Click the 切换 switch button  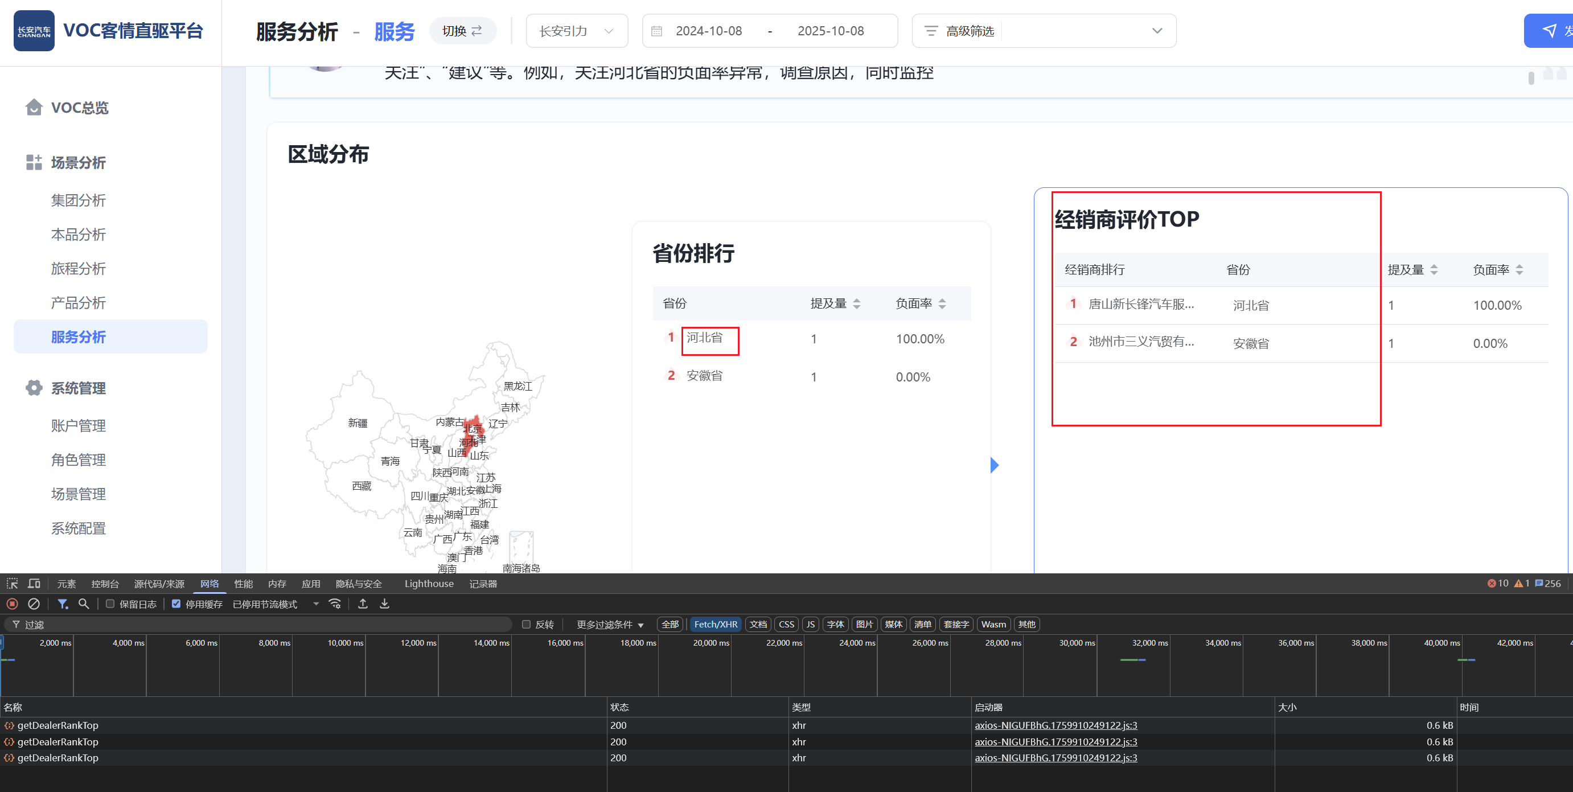pos(462,31)
